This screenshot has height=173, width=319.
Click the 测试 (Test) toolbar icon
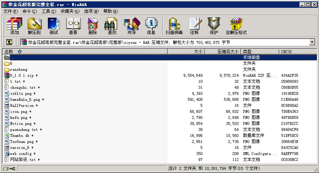[x=54, y=26]
